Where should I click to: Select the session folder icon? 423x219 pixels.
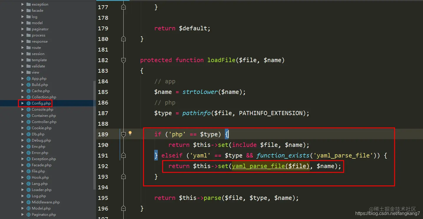(x=29, y=54)
